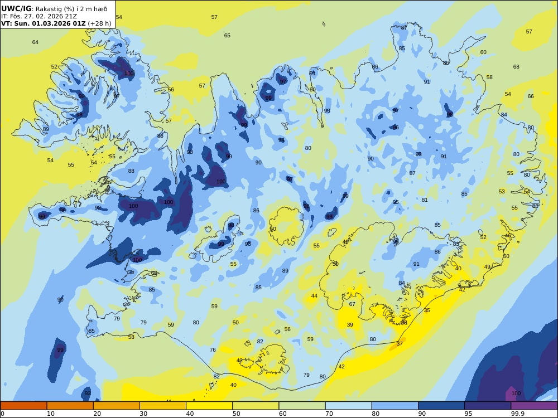Click the 'UWC/IG: Rakastig (%) í 2 m hæð' title
558x418 pixels.
[x=54, y=9]
